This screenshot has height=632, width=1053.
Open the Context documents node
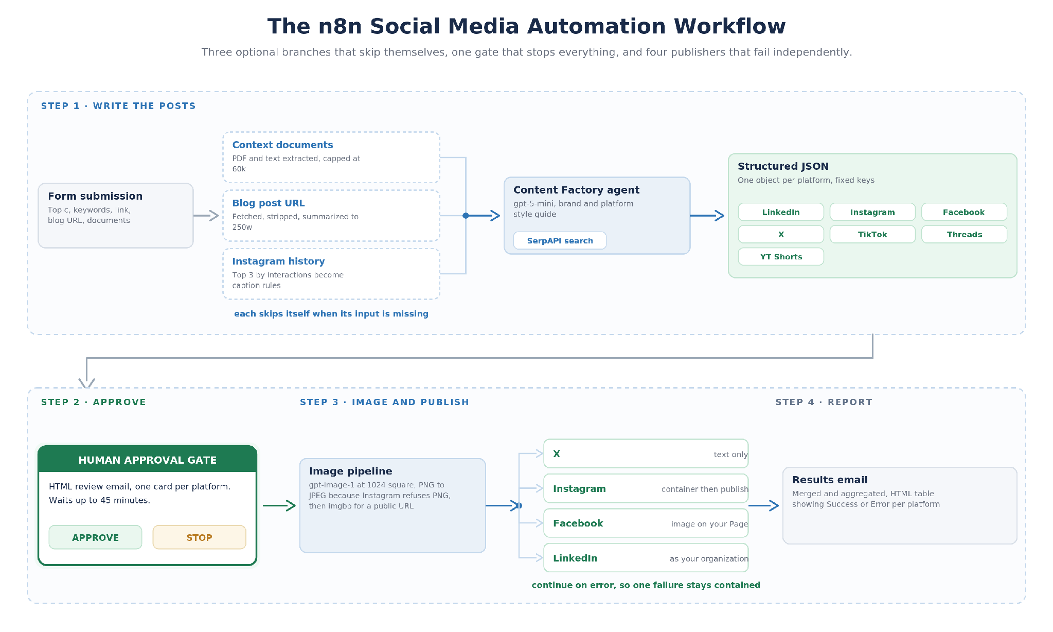pos(331,157)
